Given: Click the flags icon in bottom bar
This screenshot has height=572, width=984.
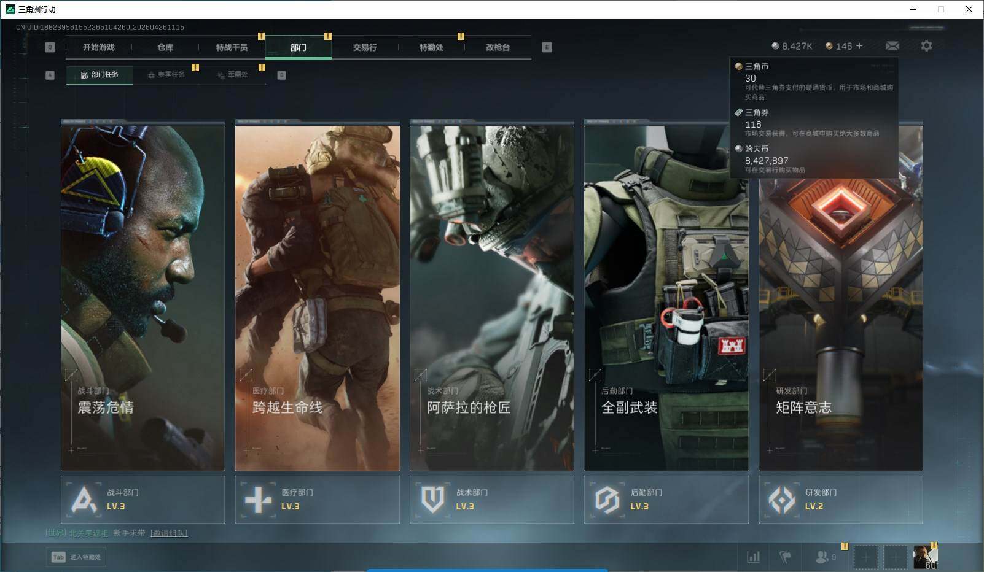Looking at the screenshot, I should coord(785,557).
